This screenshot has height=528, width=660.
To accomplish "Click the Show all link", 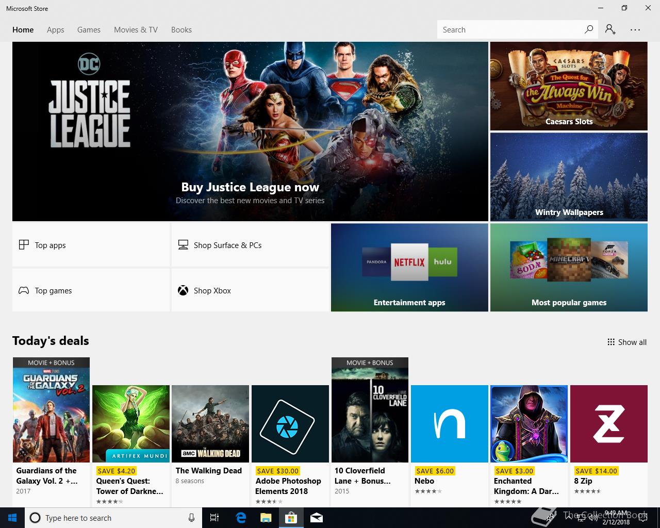I will pos(626,342).
